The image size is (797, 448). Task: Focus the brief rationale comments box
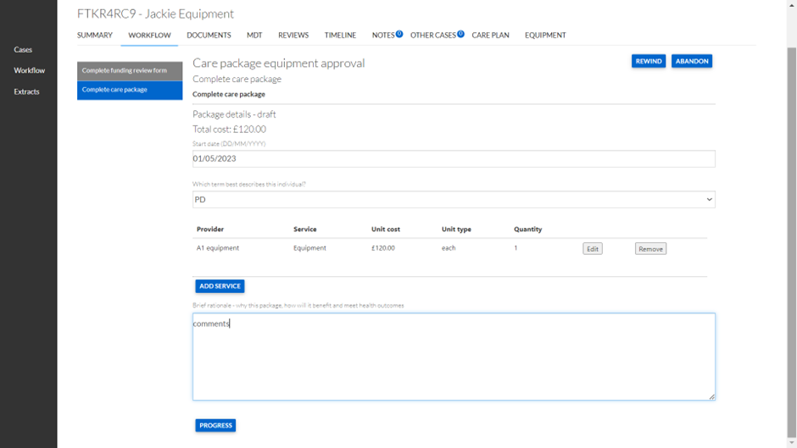[x=454, y=357]
